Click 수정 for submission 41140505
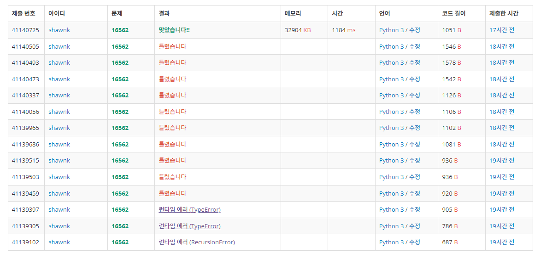 [415, 46]
